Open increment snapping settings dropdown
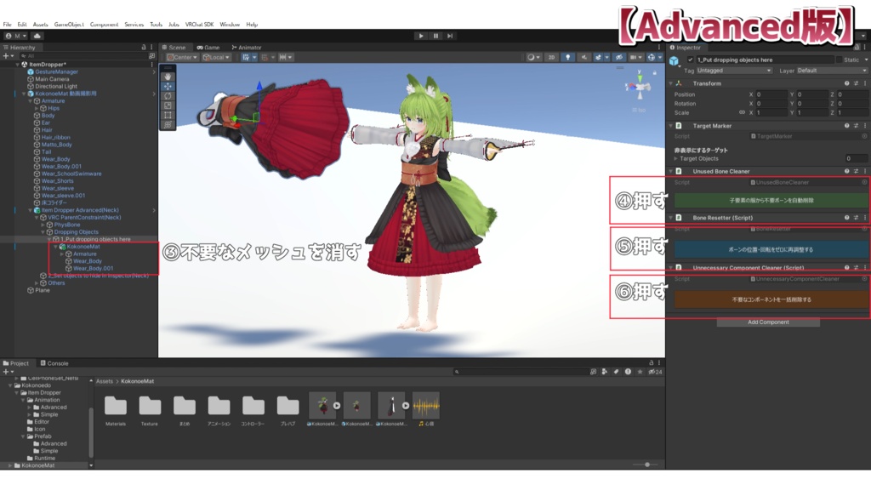 point(286,57)
